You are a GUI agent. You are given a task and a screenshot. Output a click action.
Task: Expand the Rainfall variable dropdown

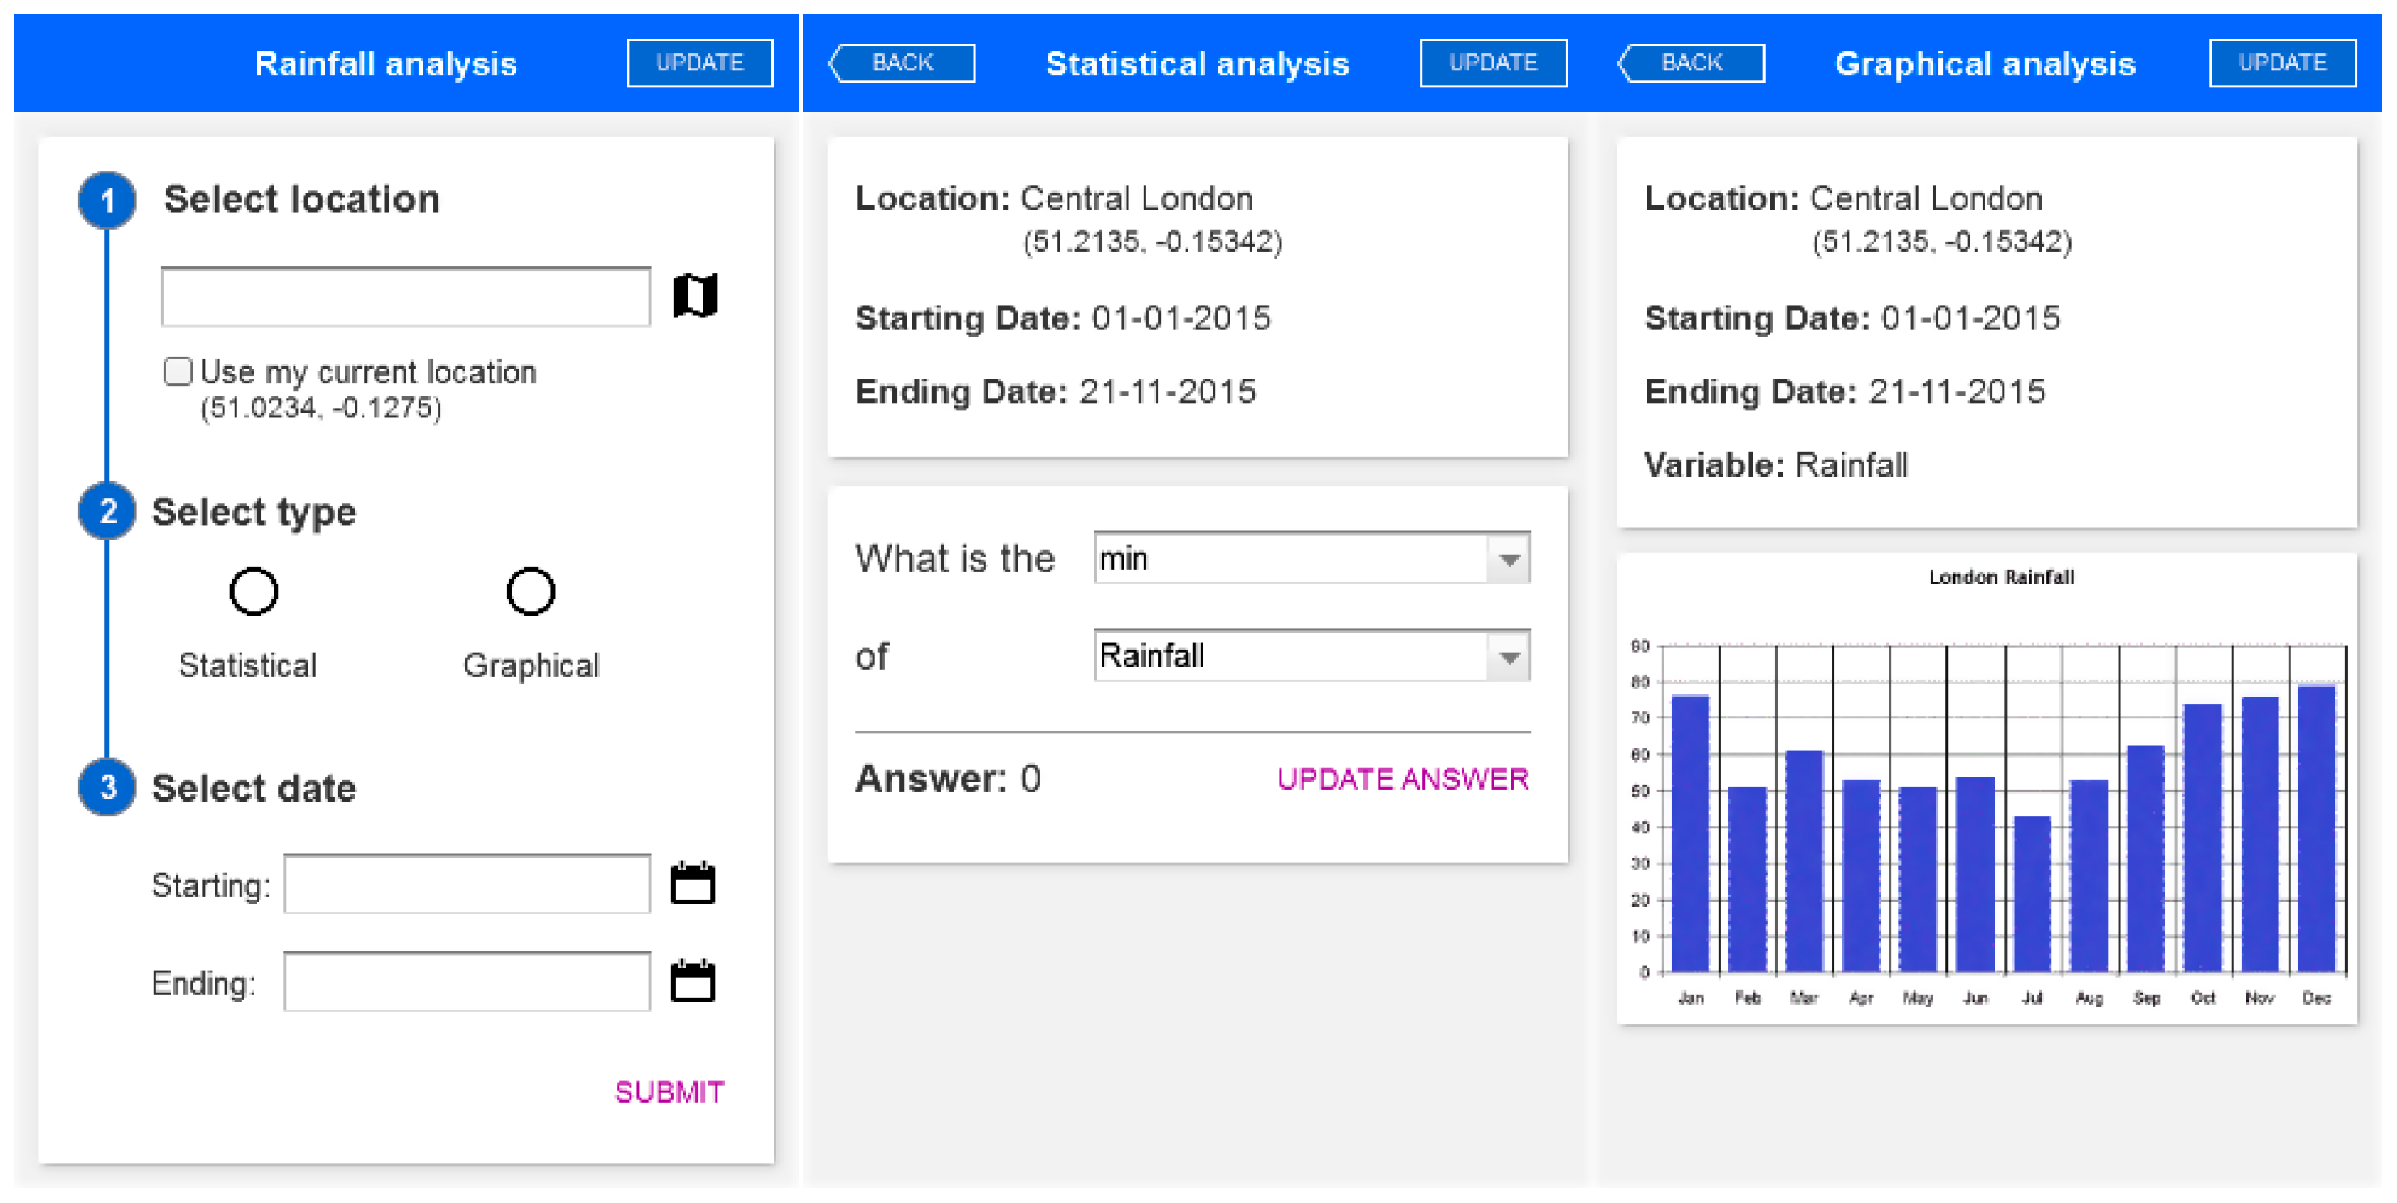click(x=1508, y=656)
